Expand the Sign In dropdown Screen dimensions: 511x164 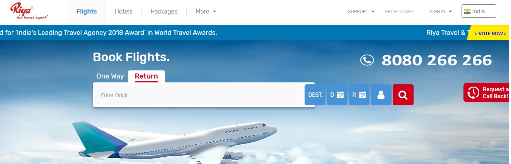(441, 12)
